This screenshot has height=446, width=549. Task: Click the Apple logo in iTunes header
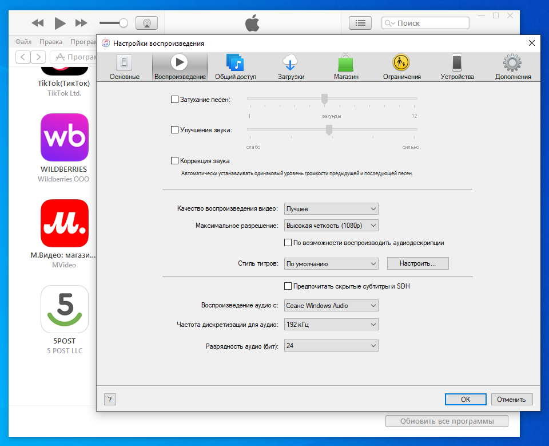(x=252, y=23)
